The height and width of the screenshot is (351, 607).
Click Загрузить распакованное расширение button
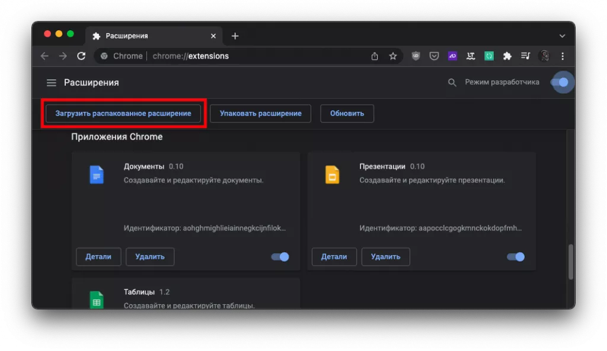pos(123,113)
